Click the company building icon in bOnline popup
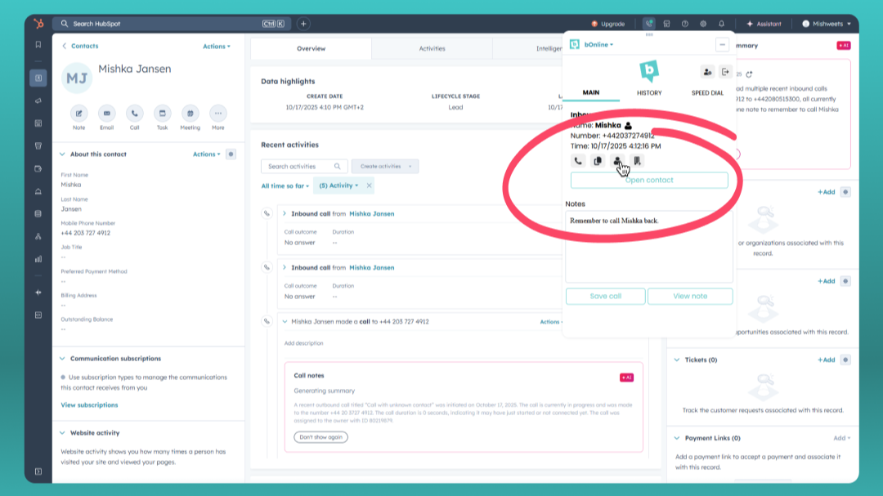 (636, 161)
